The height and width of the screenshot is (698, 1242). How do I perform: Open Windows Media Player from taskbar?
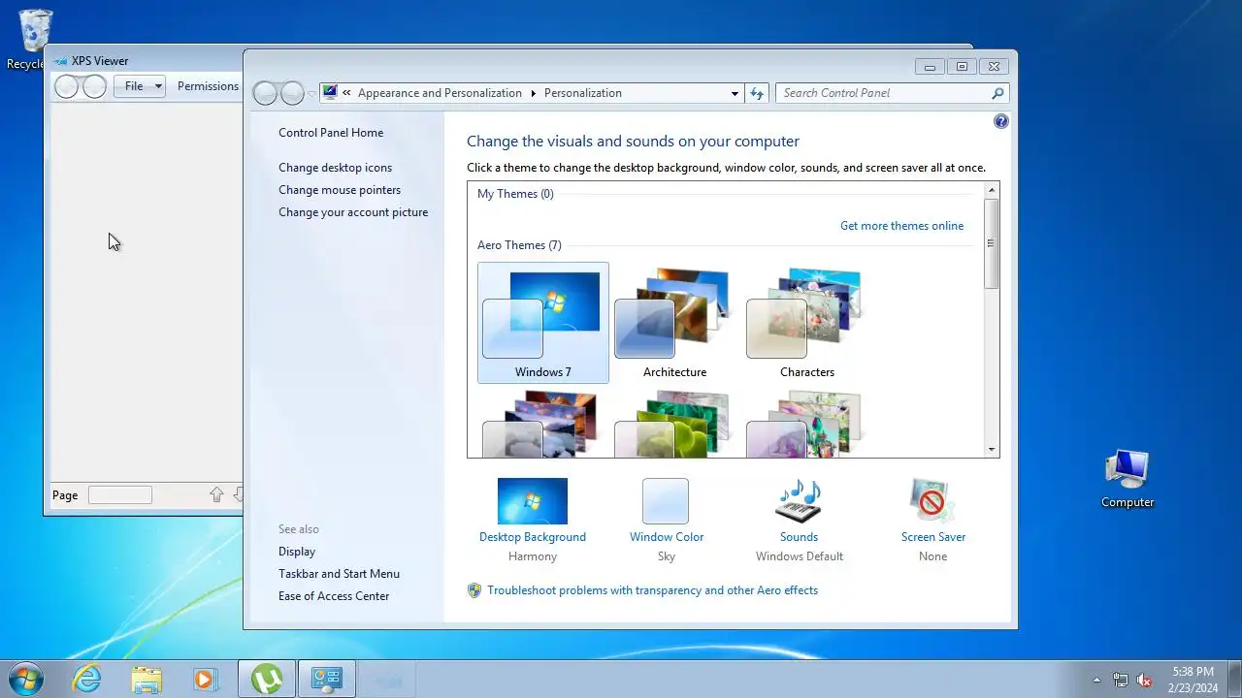[205, 680]
